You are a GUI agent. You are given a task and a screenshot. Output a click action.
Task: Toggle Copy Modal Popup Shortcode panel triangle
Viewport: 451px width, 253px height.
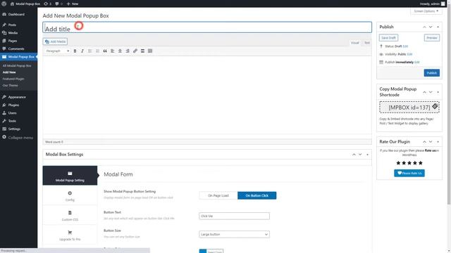[x=438, y=92]
